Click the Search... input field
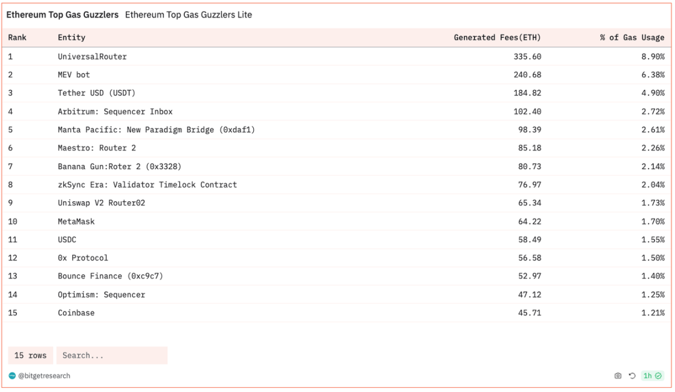The height and width of the screenshot is (392, 675). point(111,355)
